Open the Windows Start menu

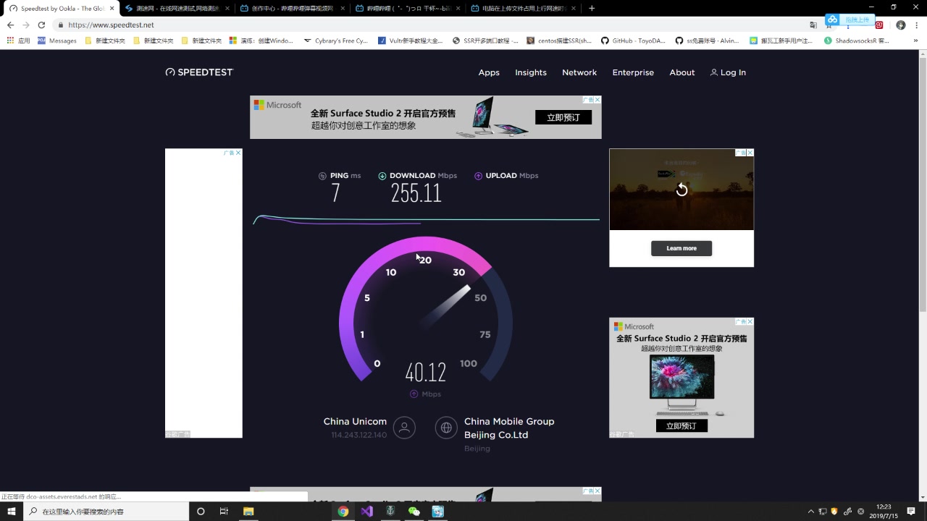click(x=12, y=511)
